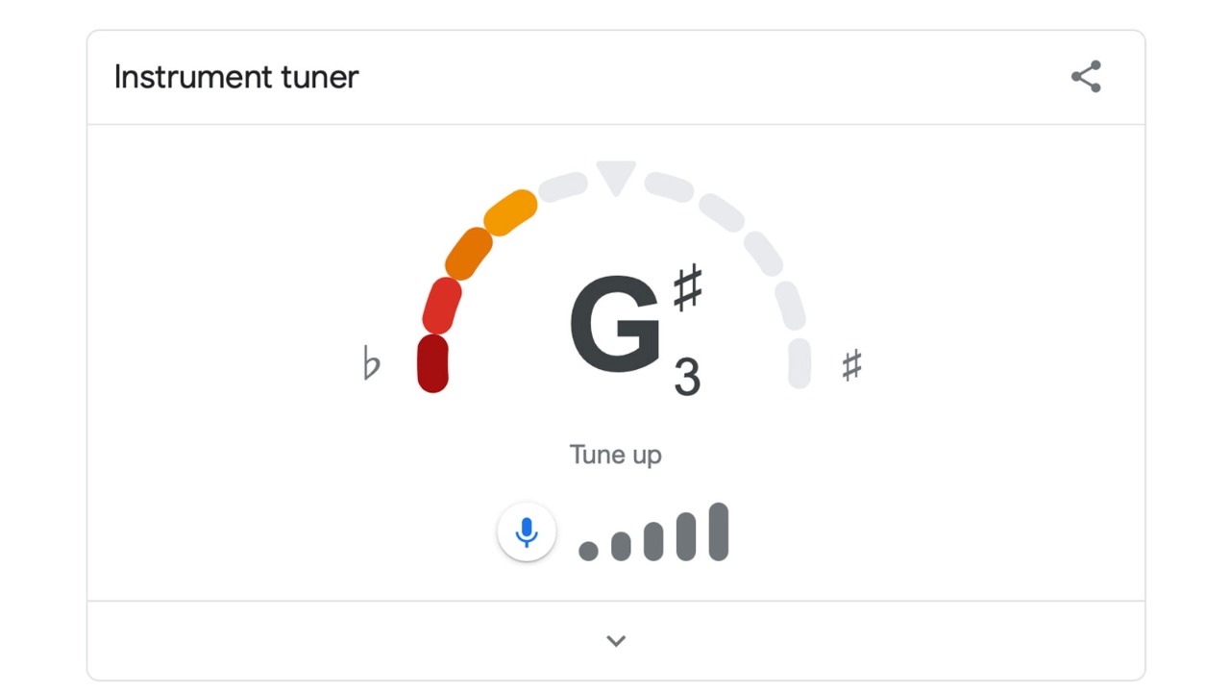This screenshot has height=692, width=1230.
Task: Click the bright red gauge segment
Action: [442, 305]
